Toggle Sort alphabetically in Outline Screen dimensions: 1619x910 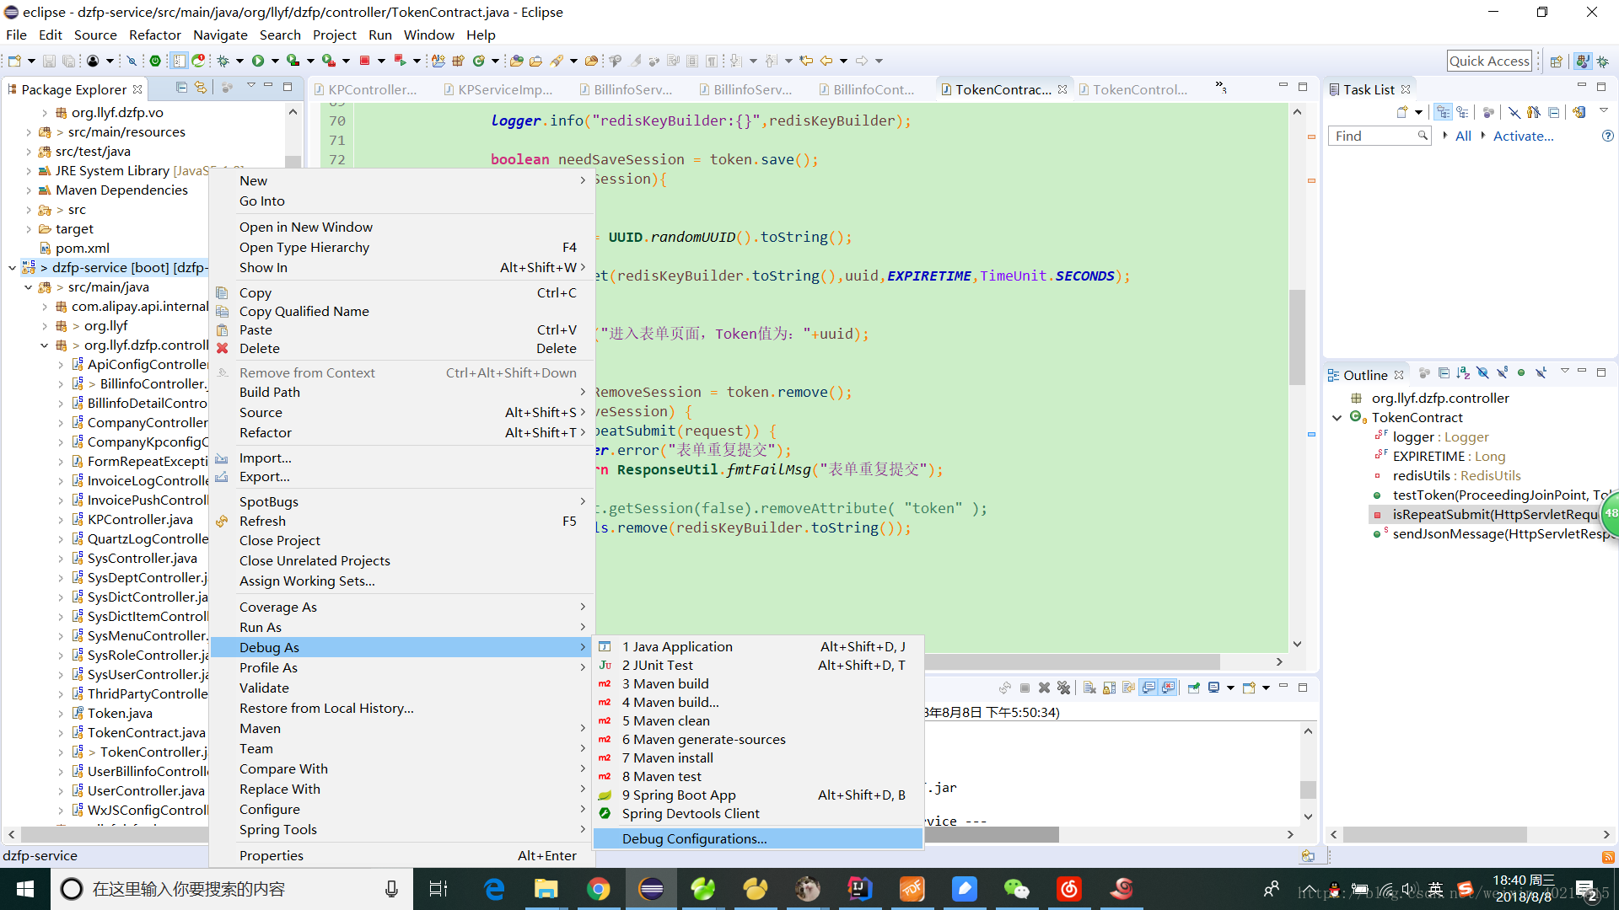click(x=1463, y=373)
